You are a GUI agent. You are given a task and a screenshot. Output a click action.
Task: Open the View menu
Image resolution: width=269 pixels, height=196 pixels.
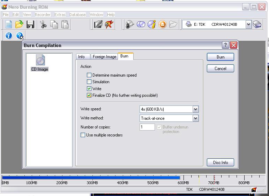(x=27, y=15)
